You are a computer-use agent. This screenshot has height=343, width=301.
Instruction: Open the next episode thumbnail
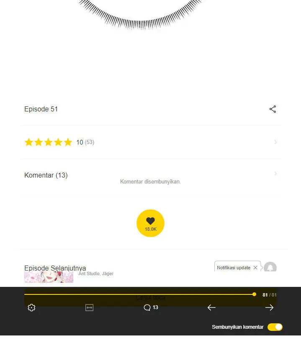(49, 277)
